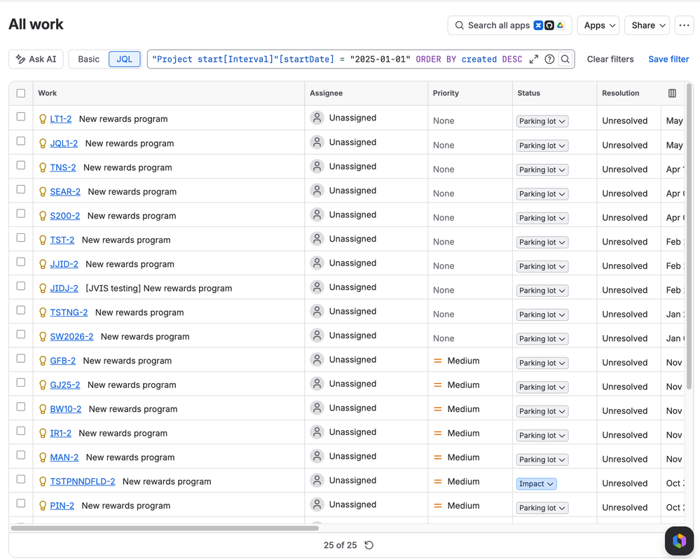
Task: Click the idea bulb icon for GFB-2
Action: 43,361
